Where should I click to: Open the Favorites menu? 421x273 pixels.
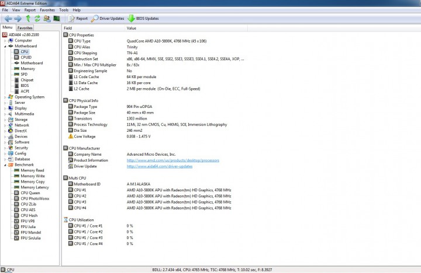click(x=47, y=10)
